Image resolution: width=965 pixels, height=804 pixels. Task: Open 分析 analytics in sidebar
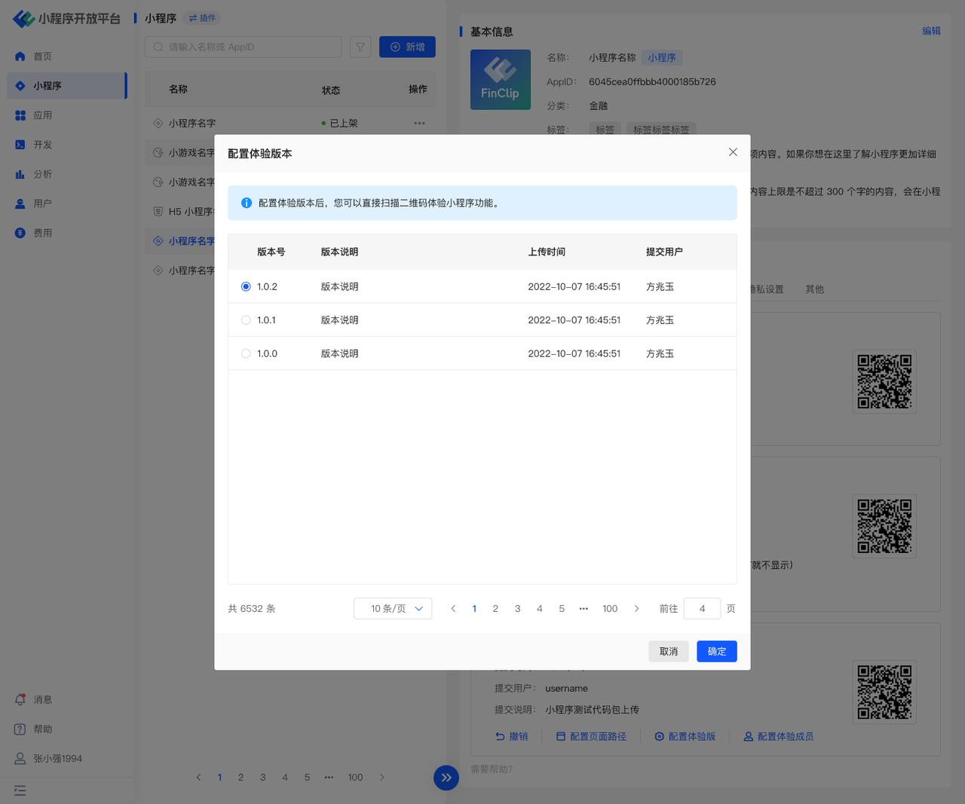42,174
